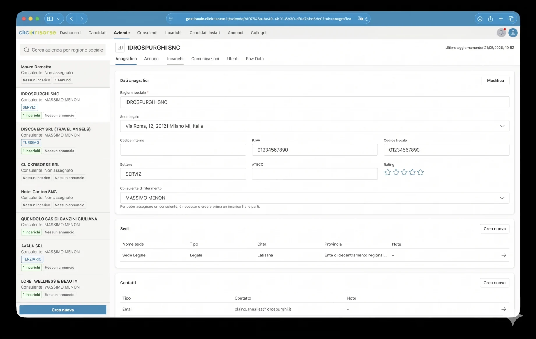Click the Modifica button
This screenshot has height=339, width=536.
pos(495,81)
